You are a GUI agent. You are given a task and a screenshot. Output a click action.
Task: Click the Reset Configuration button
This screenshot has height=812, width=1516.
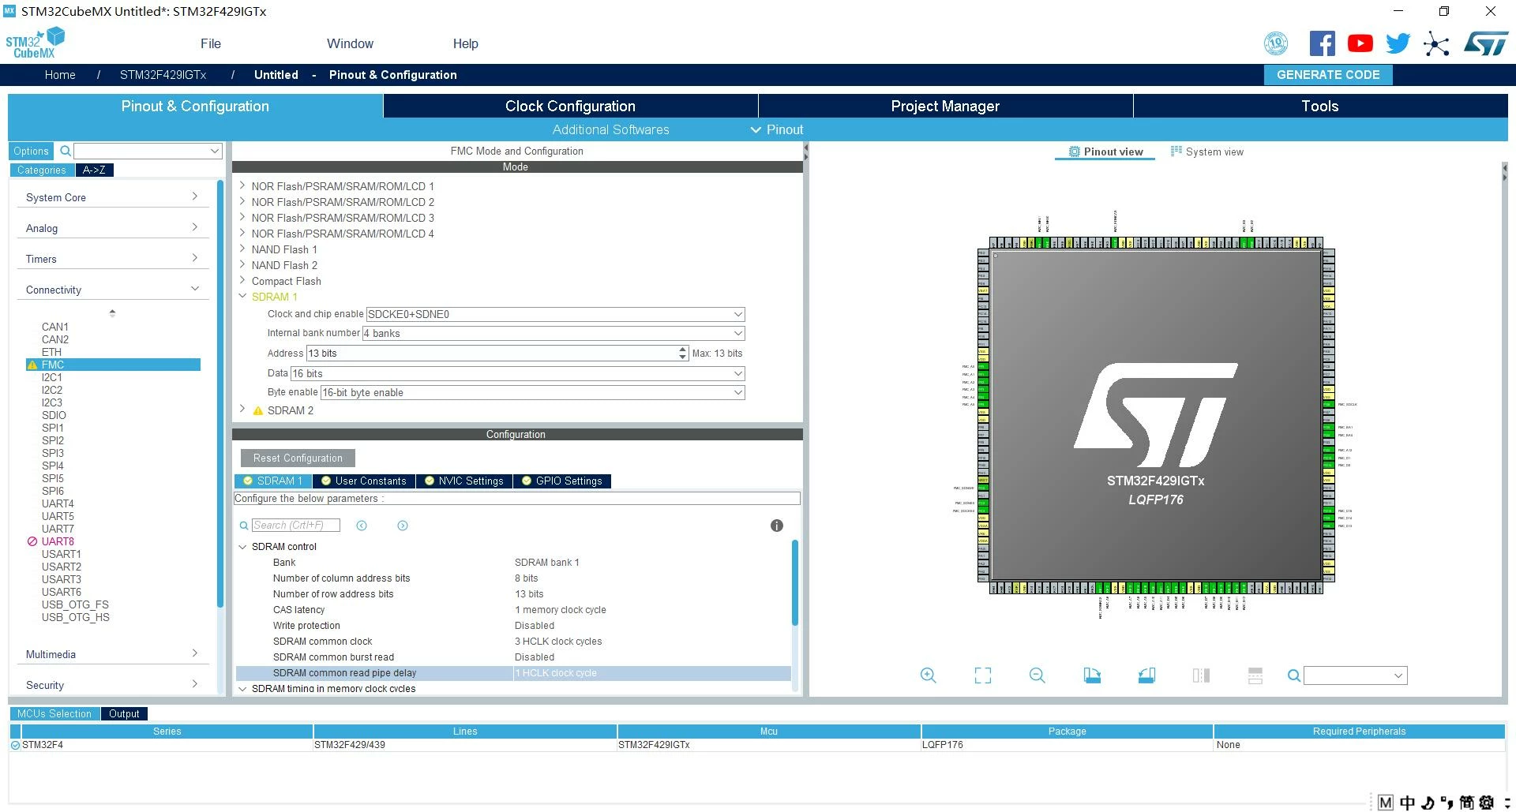[298, 458]
